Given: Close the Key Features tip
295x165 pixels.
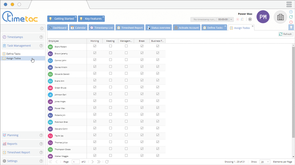Looking at the screenshot, I should [103, 17].
